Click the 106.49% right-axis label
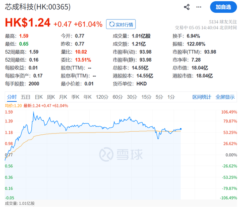243x207 pixels. pyautogui.click(x=229, y=112)
